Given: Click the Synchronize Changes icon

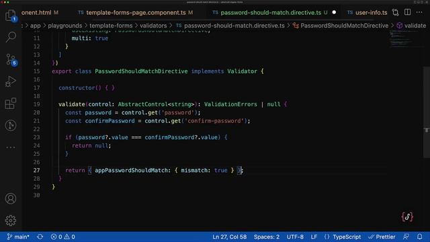Looking at the screenshot, I should coord(40,237).
